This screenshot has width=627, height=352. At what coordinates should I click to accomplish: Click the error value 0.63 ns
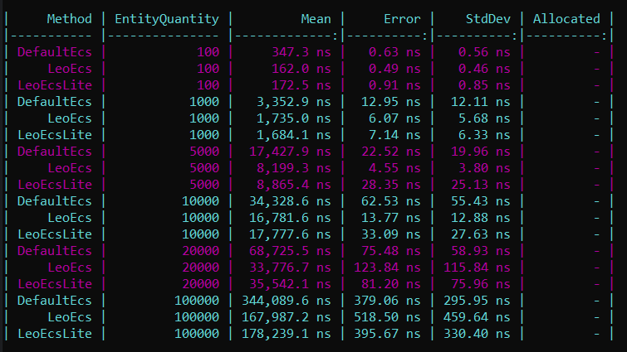pos(394,52)
